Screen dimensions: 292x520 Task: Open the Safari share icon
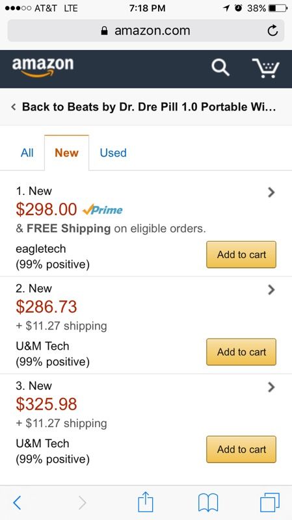tap(145, 502)
